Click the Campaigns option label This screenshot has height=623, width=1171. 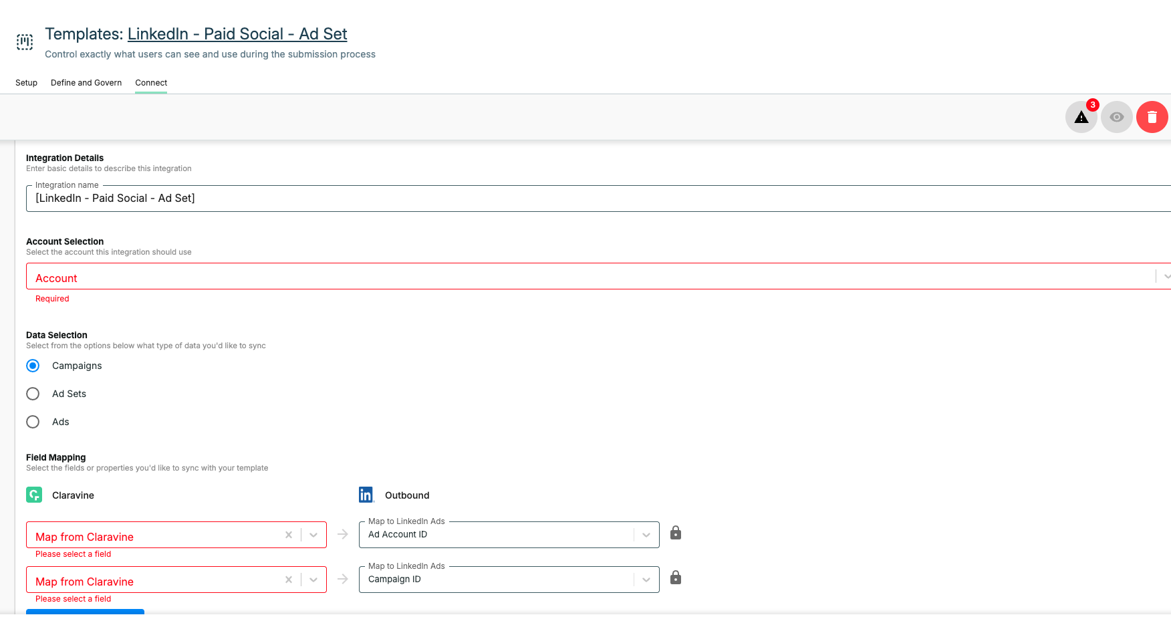pos(77,366)
